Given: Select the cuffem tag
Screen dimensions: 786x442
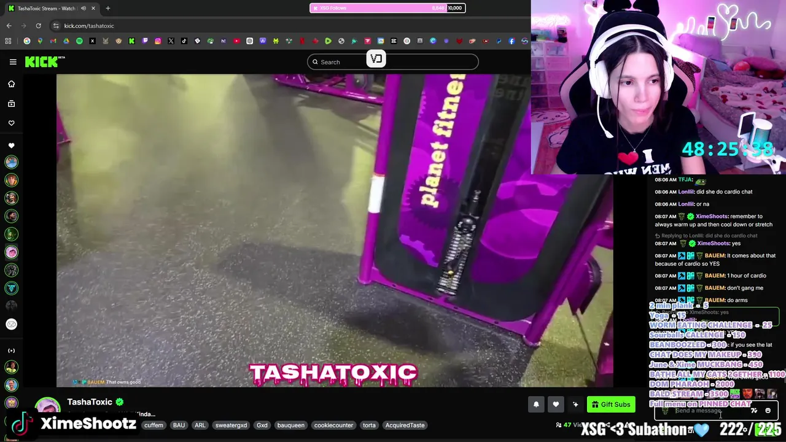Looking at the screenshot, I should [154, 425].
